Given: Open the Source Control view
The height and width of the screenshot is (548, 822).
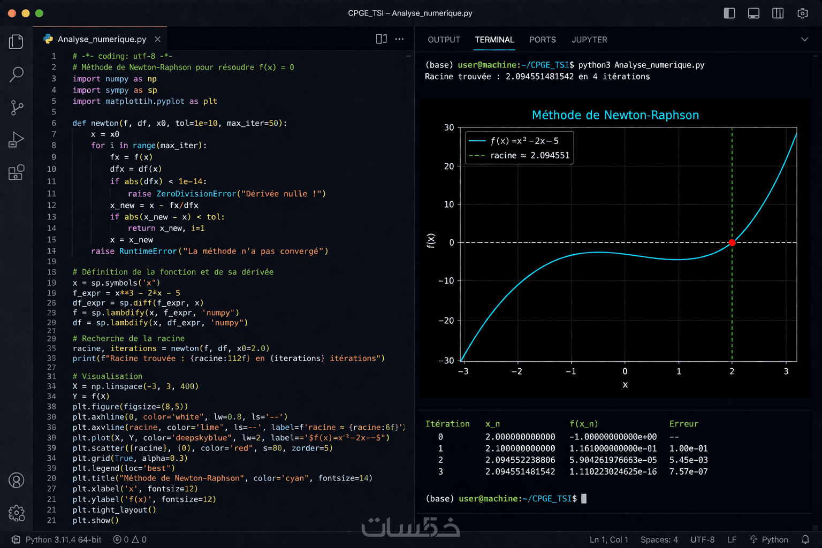Looking at the screenshot, I should coord(16,107).
